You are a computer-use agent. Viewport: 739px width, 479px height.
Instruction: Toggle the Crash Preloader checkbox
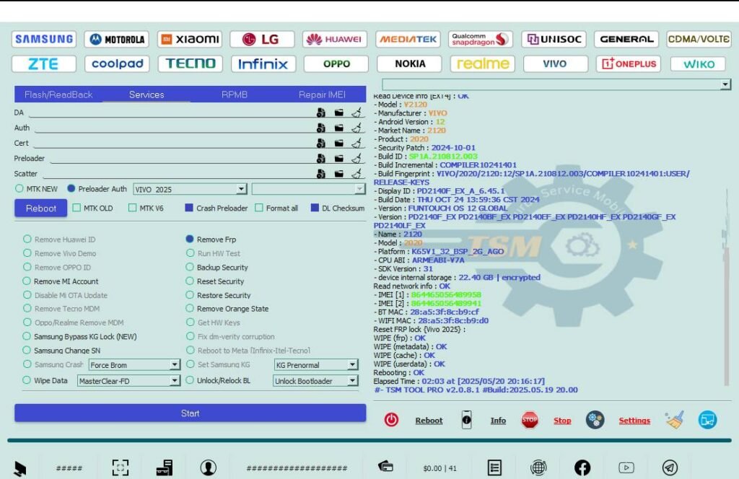(x=189, y=208)
